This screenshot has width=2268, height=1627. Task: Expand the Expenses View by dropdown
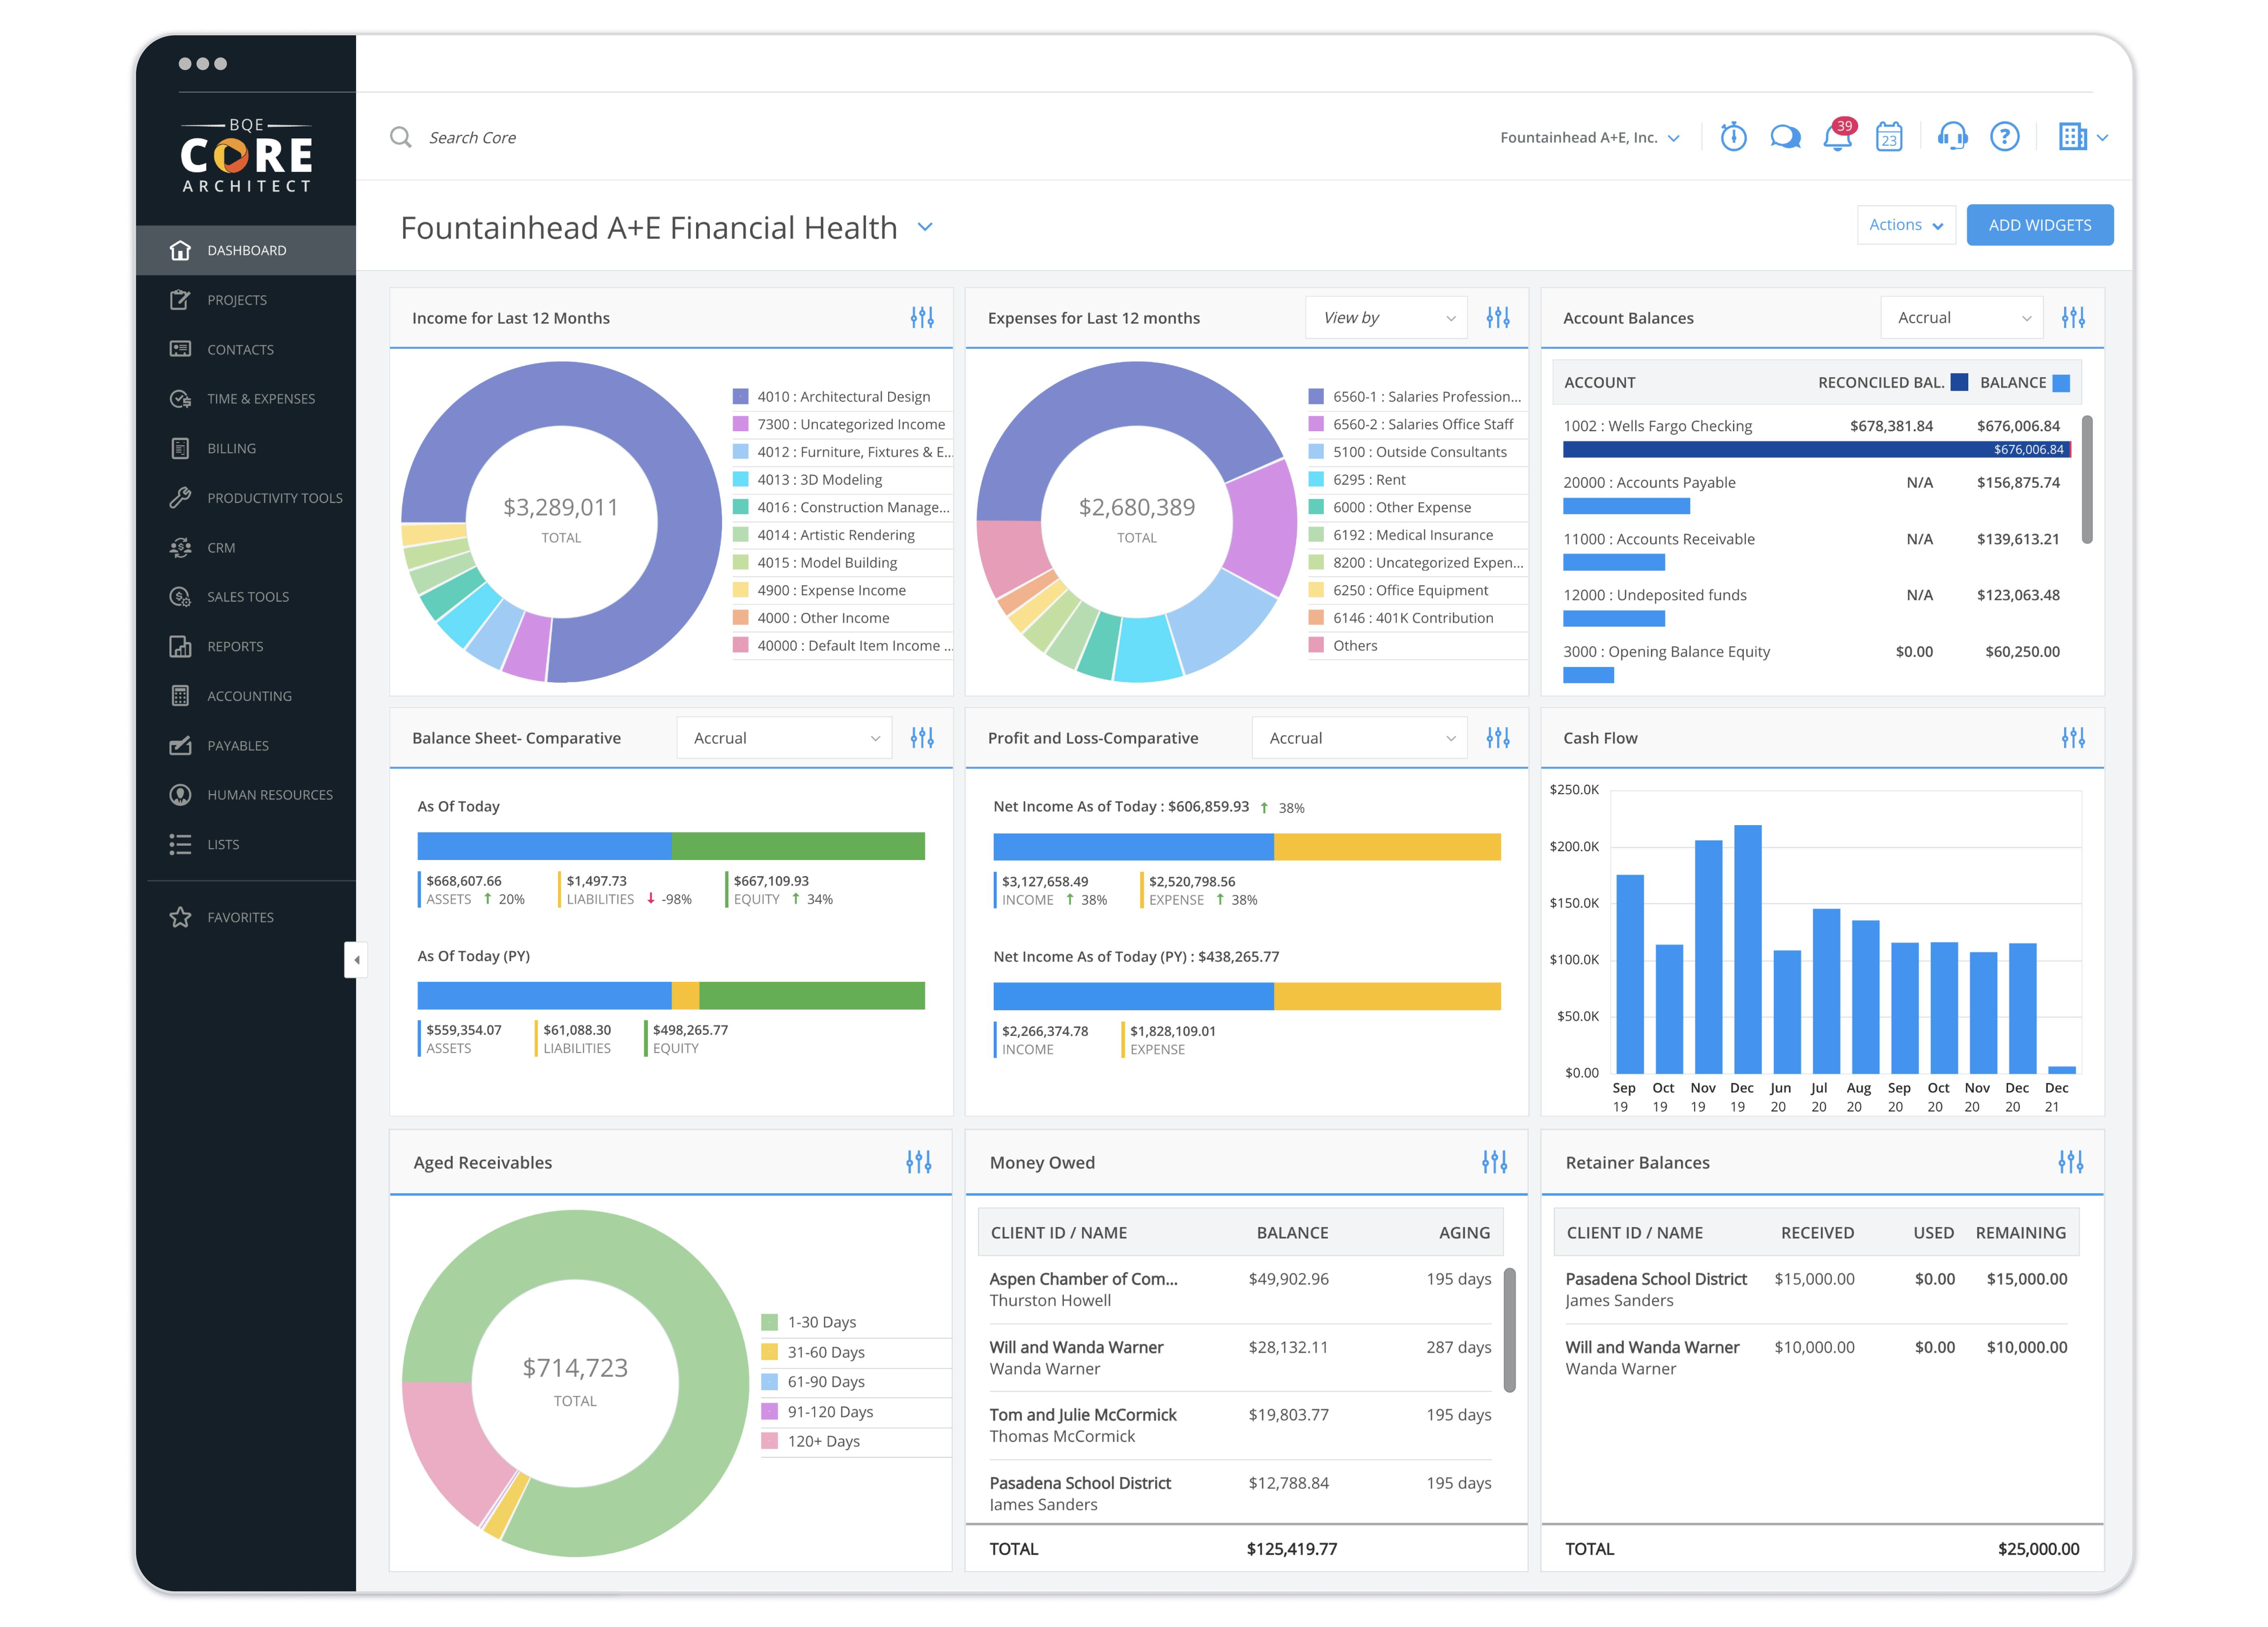(1386, 318)
